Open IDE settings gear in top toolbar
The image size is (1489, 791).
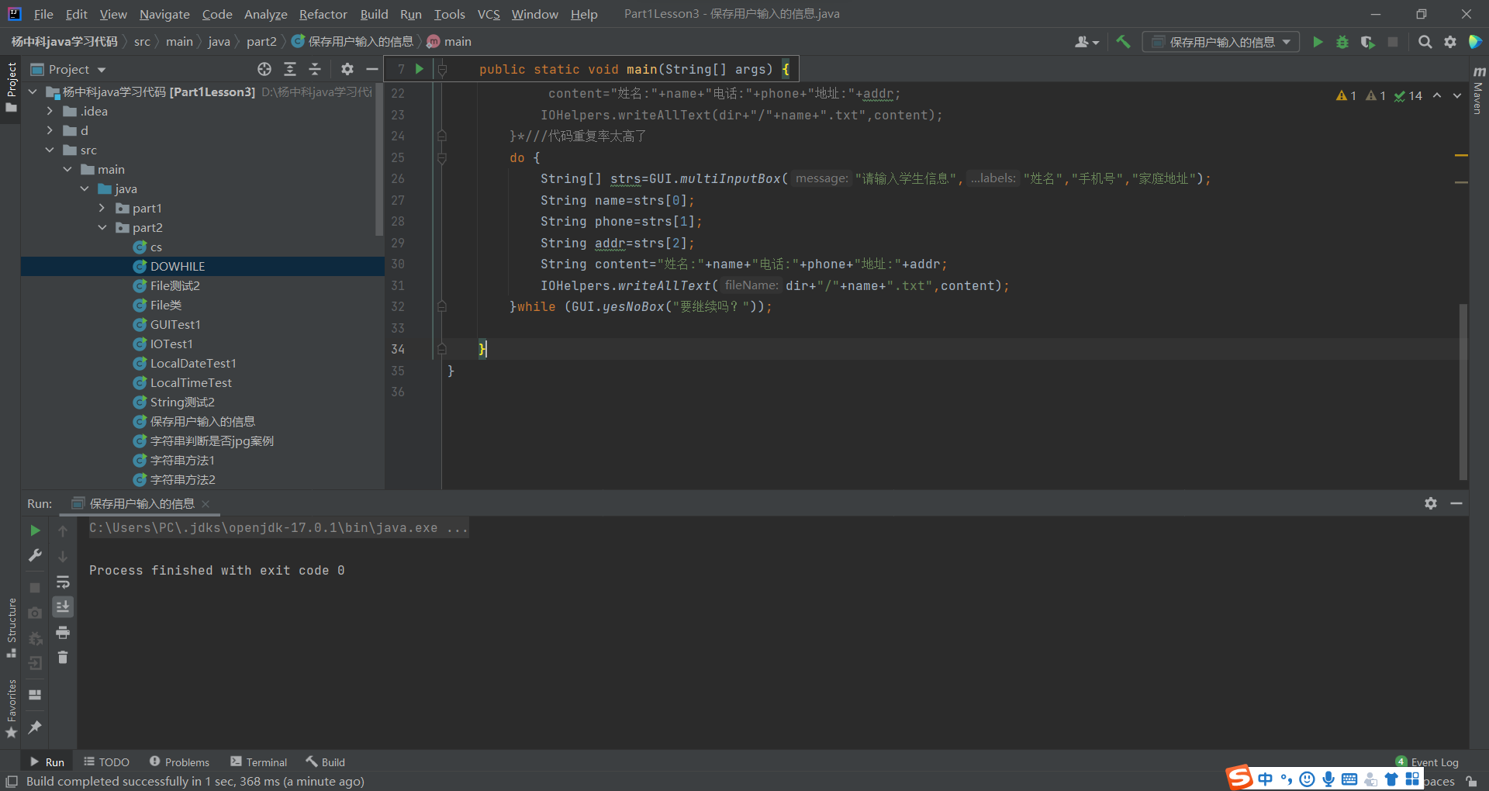1449,42
